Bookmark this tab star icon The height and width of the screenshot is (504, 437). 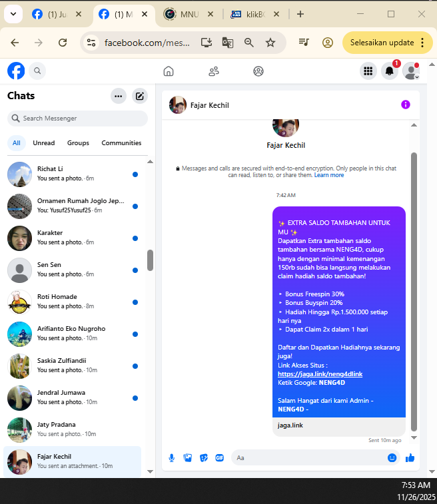270,43
